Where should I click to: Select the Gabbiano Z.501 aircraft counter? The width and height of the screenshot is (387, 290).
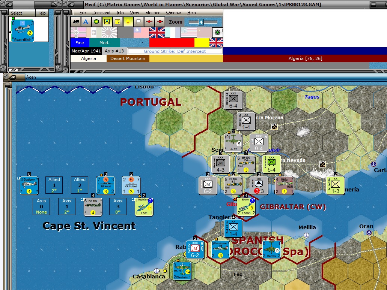(144, 207)
